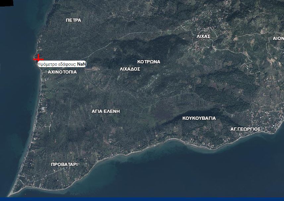
Task: Click the ΚΟΤΡΩΝΑ place name
Action: pos(148,62)
